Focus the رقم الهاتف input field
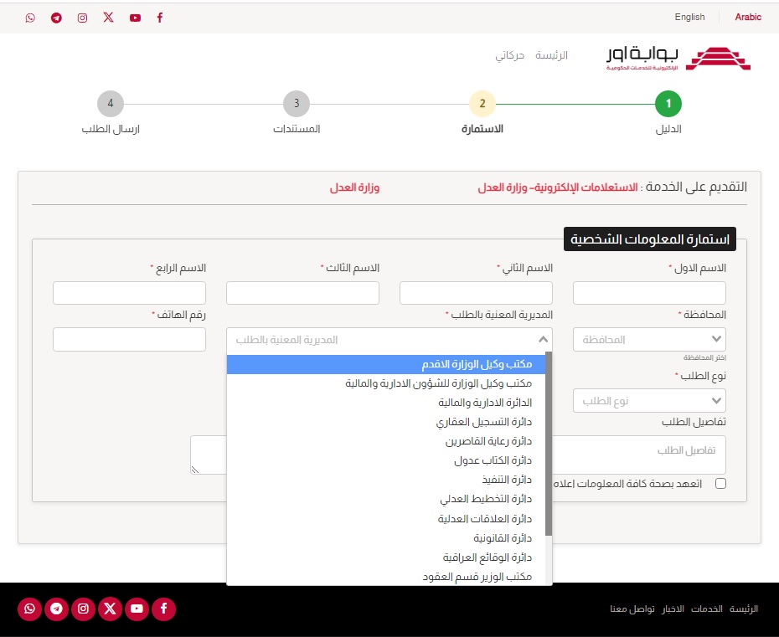779x637 pixels. point(129,340)
